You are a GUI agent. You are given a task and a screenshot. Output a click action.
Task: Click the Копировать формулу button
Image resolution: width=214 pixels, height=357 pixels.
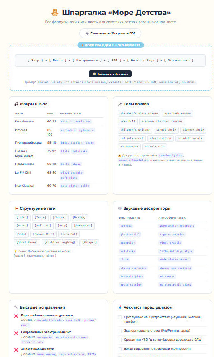pos(110,74)
